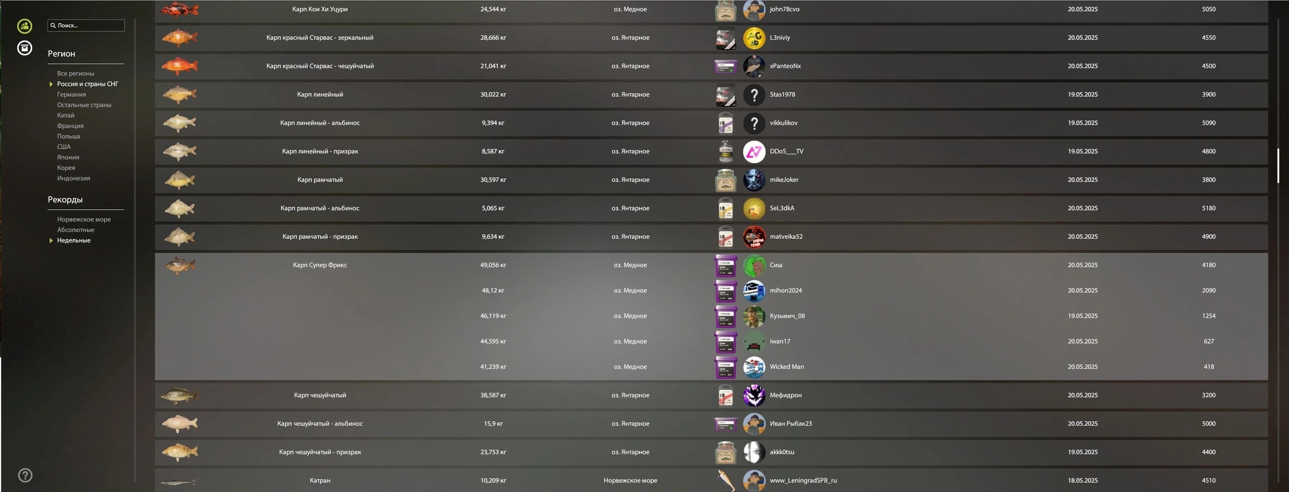The width and height of the screenshot is (1289, 492).
Task: Switch to Абсолютные records
Action: click(x=76, y=230)
